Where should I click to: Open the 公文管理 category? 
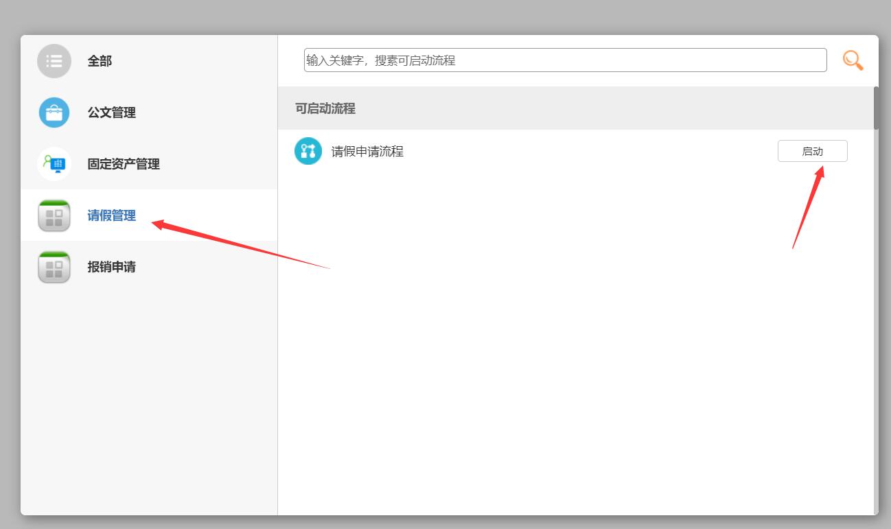(x=111, y=113)
